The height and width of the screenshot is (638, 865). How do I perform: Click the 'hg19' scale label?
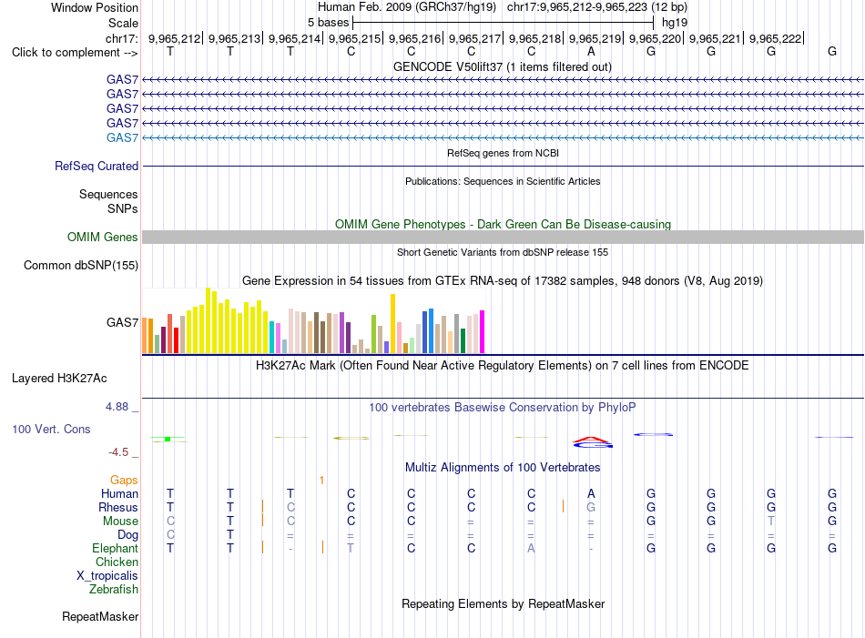(675, 23)
